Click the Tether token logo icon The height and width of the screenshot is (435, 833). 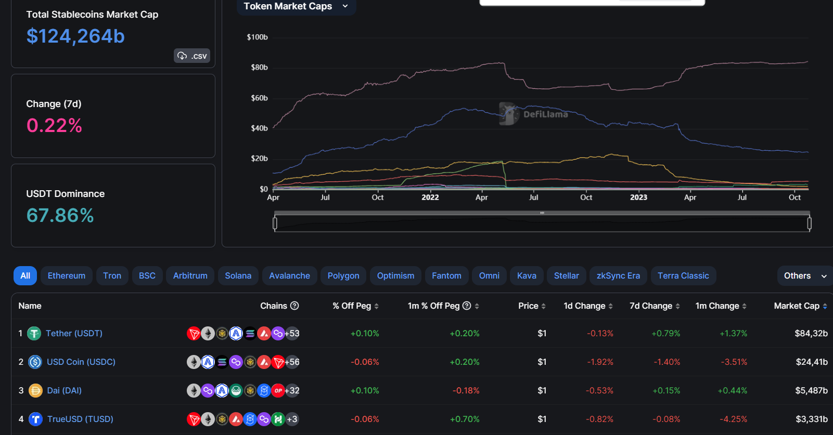[x=34, y=334]
